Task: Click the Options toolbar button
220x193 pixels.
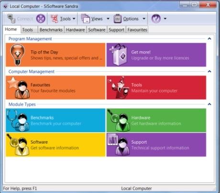Action: (x=126, y=19)
